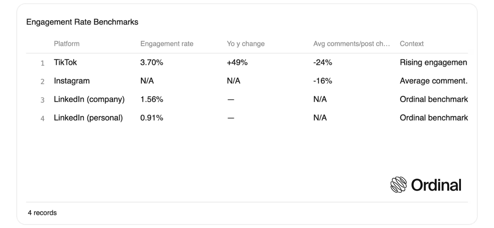
Task: Click the 0.91% engagement rate cell
Action: (152, 118)
